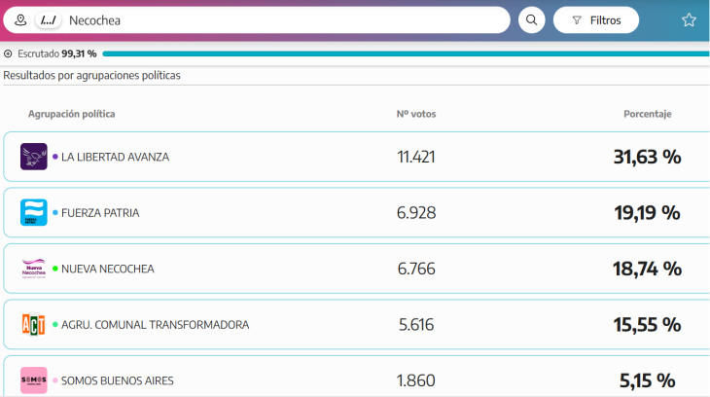Click the Escrutado progress bar
710x397 pixels.
(406, 54)
